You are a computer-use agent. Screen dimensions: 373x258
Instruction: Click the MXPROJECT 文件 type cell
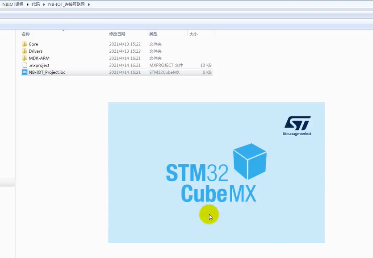tap(166, 65)
